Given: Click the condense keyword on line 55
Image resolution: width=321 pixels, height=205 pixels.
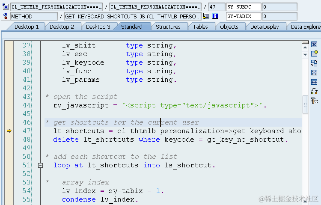Looking at the screenshot, I should coord(79,199).
